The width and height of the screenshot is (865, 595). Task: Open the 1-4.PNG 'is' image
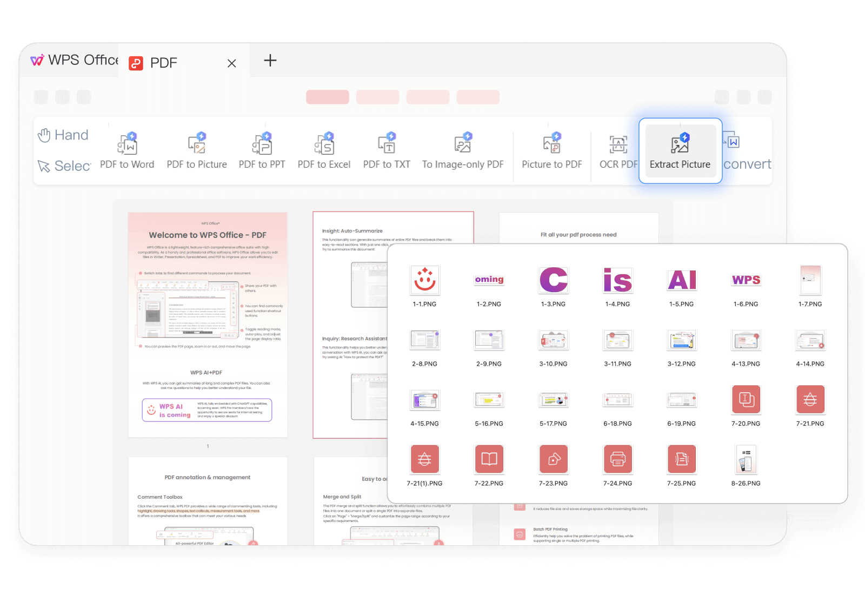point(617,280)
